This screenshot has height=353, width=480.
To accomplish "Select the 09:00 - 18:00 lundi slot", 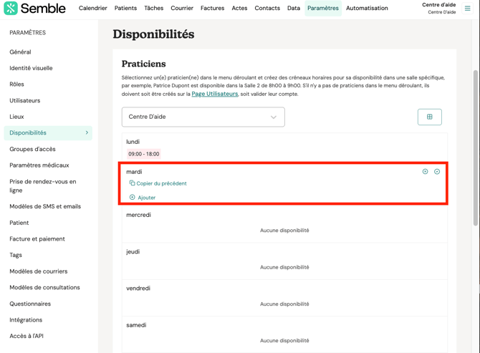I will 144,154.
